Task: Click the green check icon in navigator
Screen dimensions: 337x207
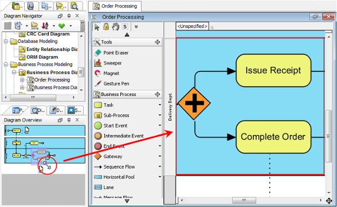Action: coord(62,26)
